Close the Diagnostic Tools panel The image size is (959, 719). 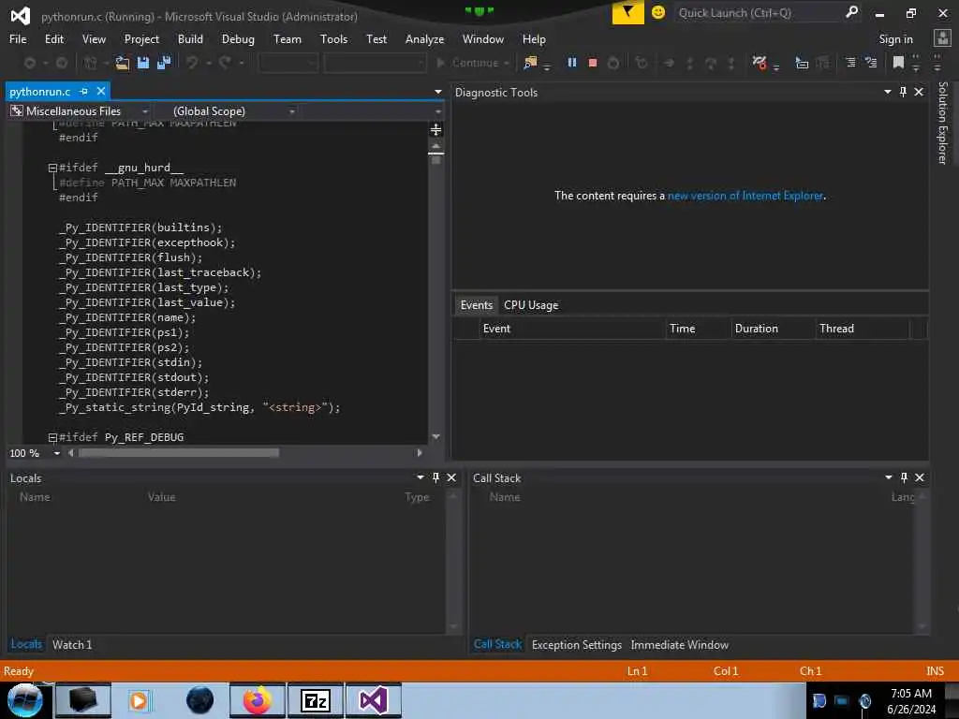point(919,92)
